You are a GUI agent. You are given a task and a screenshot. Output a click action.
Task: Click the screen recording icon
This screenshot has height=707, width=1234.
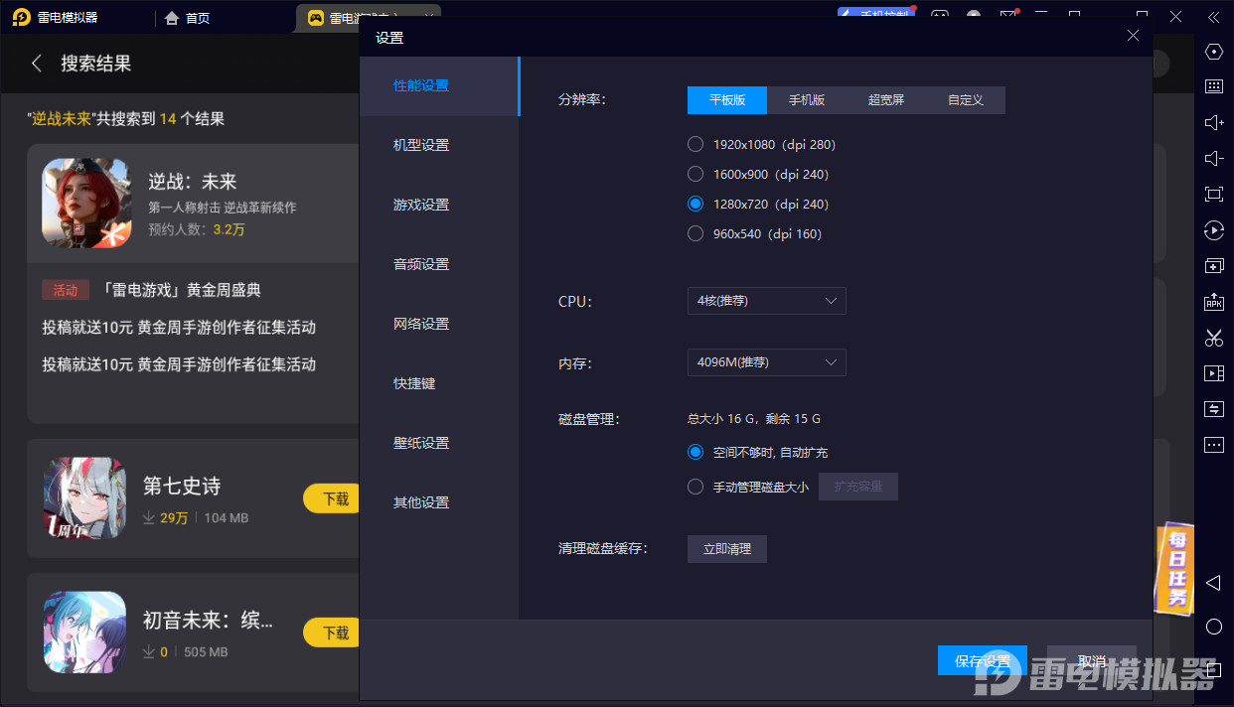pyautogui.click(x=1213, y=372)
